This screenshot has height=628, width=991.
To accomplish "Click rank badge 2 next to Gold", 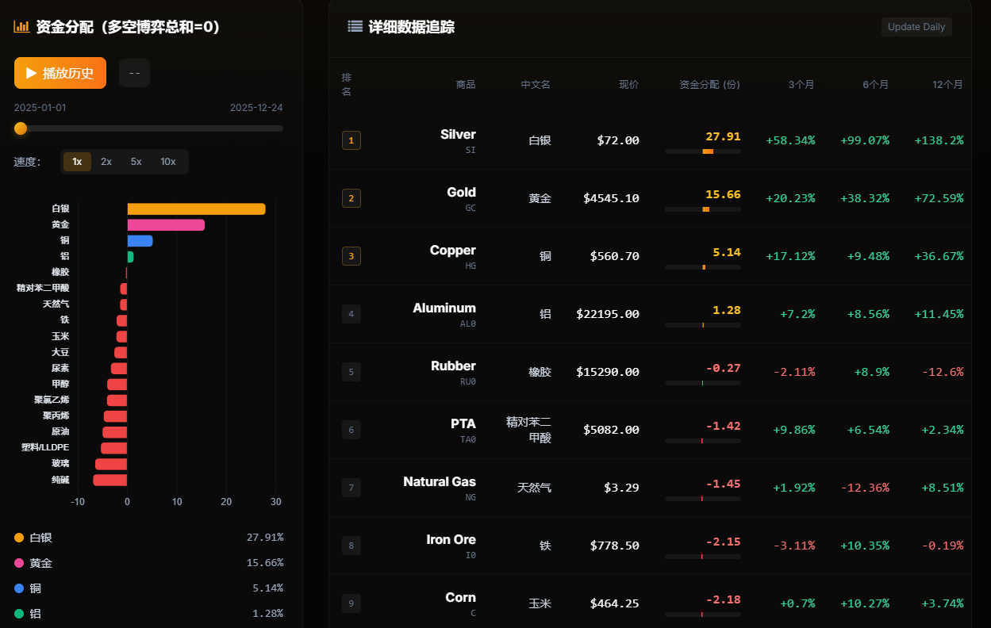I will 351,198.
